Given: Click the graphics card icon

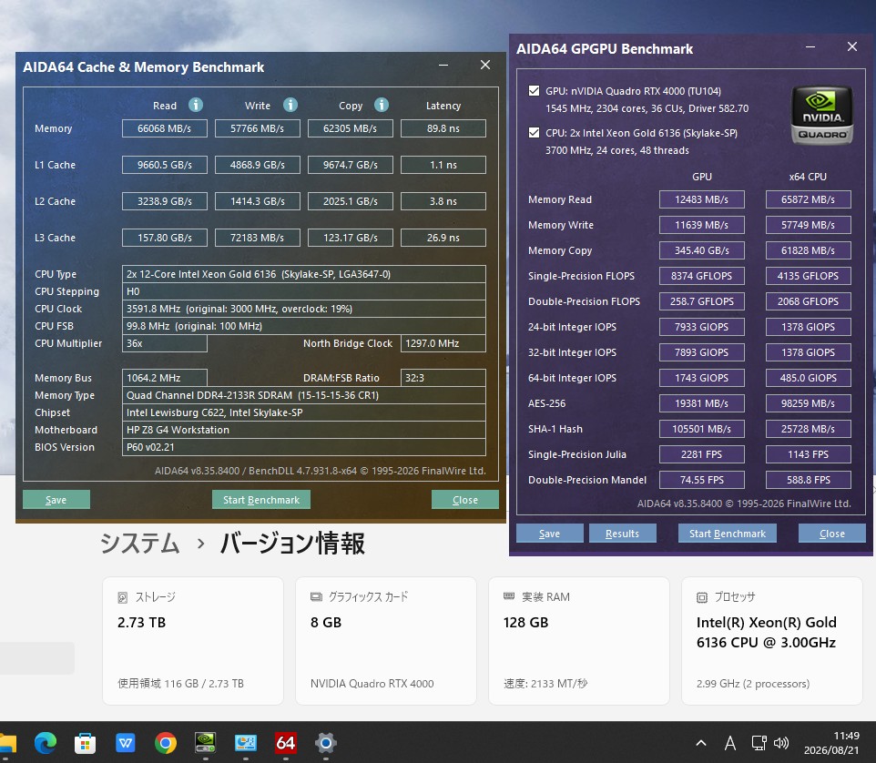Looking at the screenshot, I should pyautogui.click(x=316, y=597).
